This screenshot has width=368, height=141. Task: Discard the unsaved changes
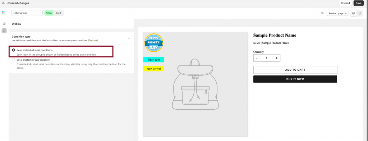point(345,3)
